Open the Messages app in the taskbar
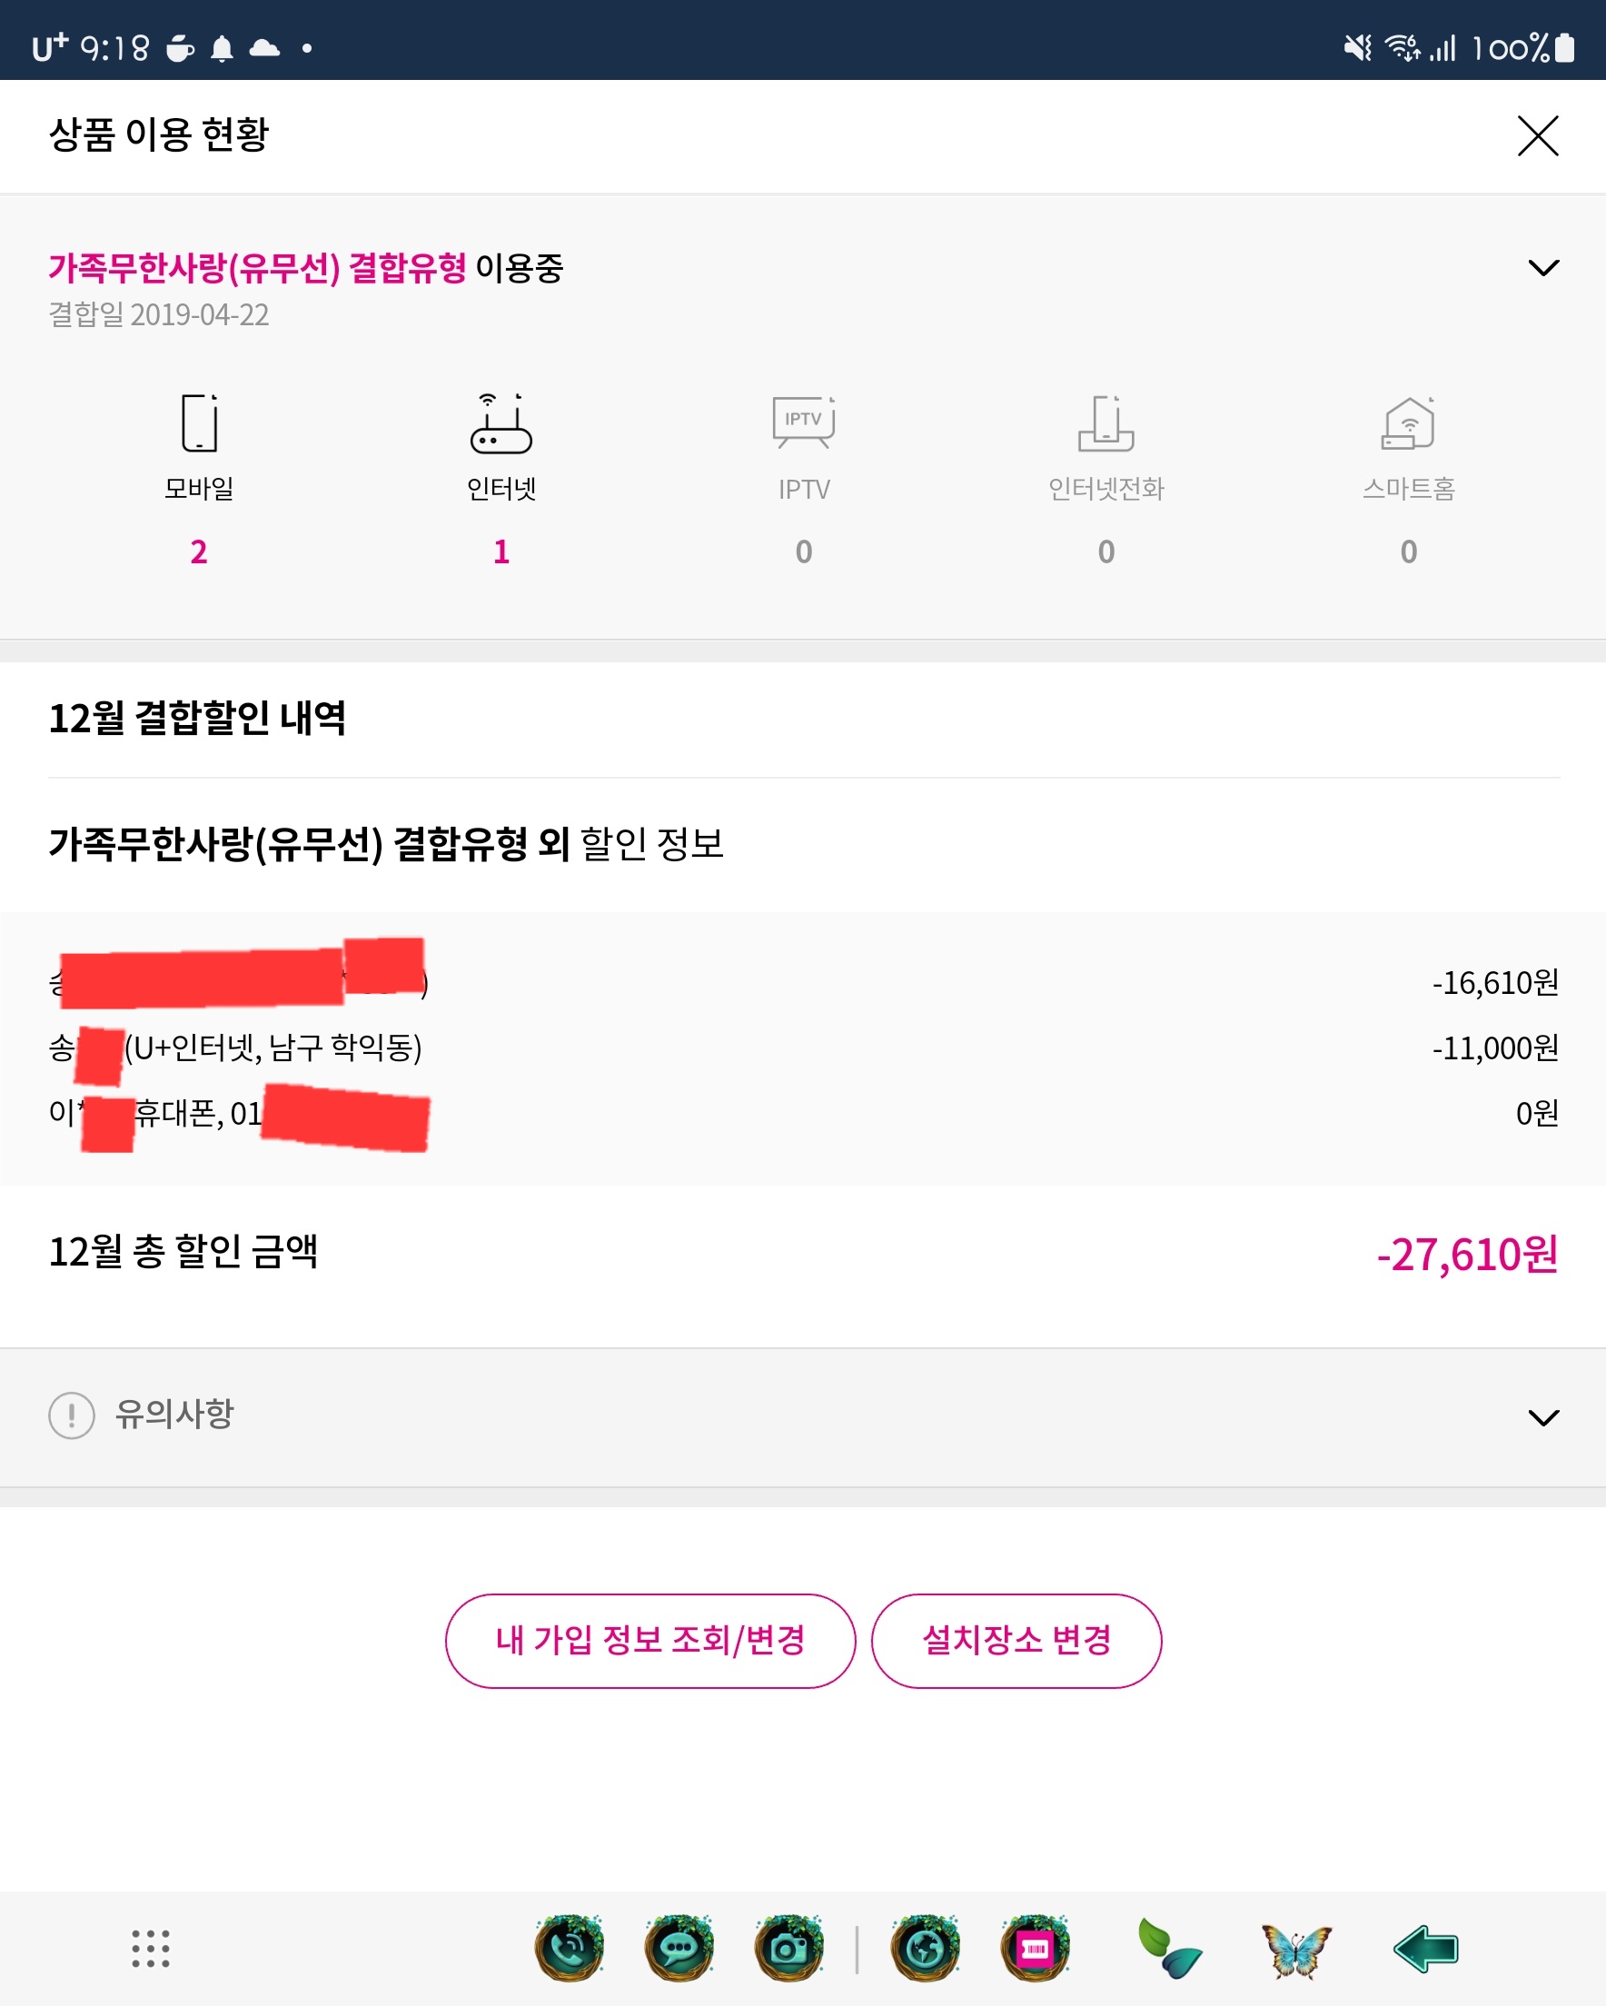This screenshot has height=2006, width=1606. [x=679, y=1947]
